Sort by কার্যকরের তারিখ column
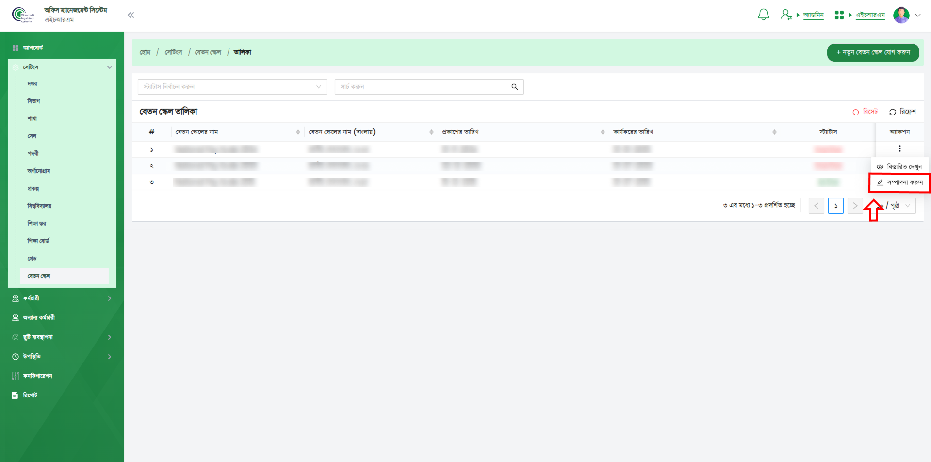 774,132
